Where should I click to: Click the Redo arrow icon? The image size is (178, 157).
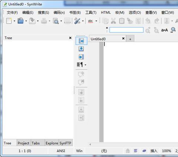[x=156, y=21]
